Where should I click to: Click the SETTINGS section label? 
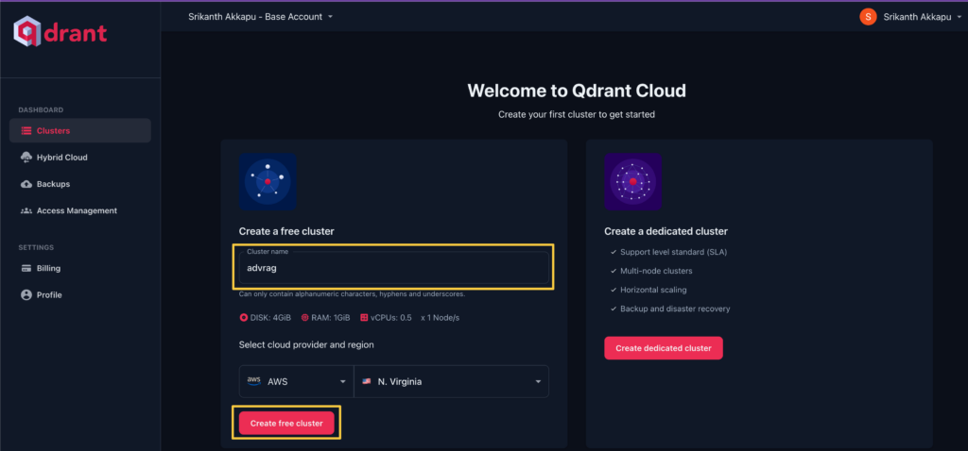coord(37,248)
